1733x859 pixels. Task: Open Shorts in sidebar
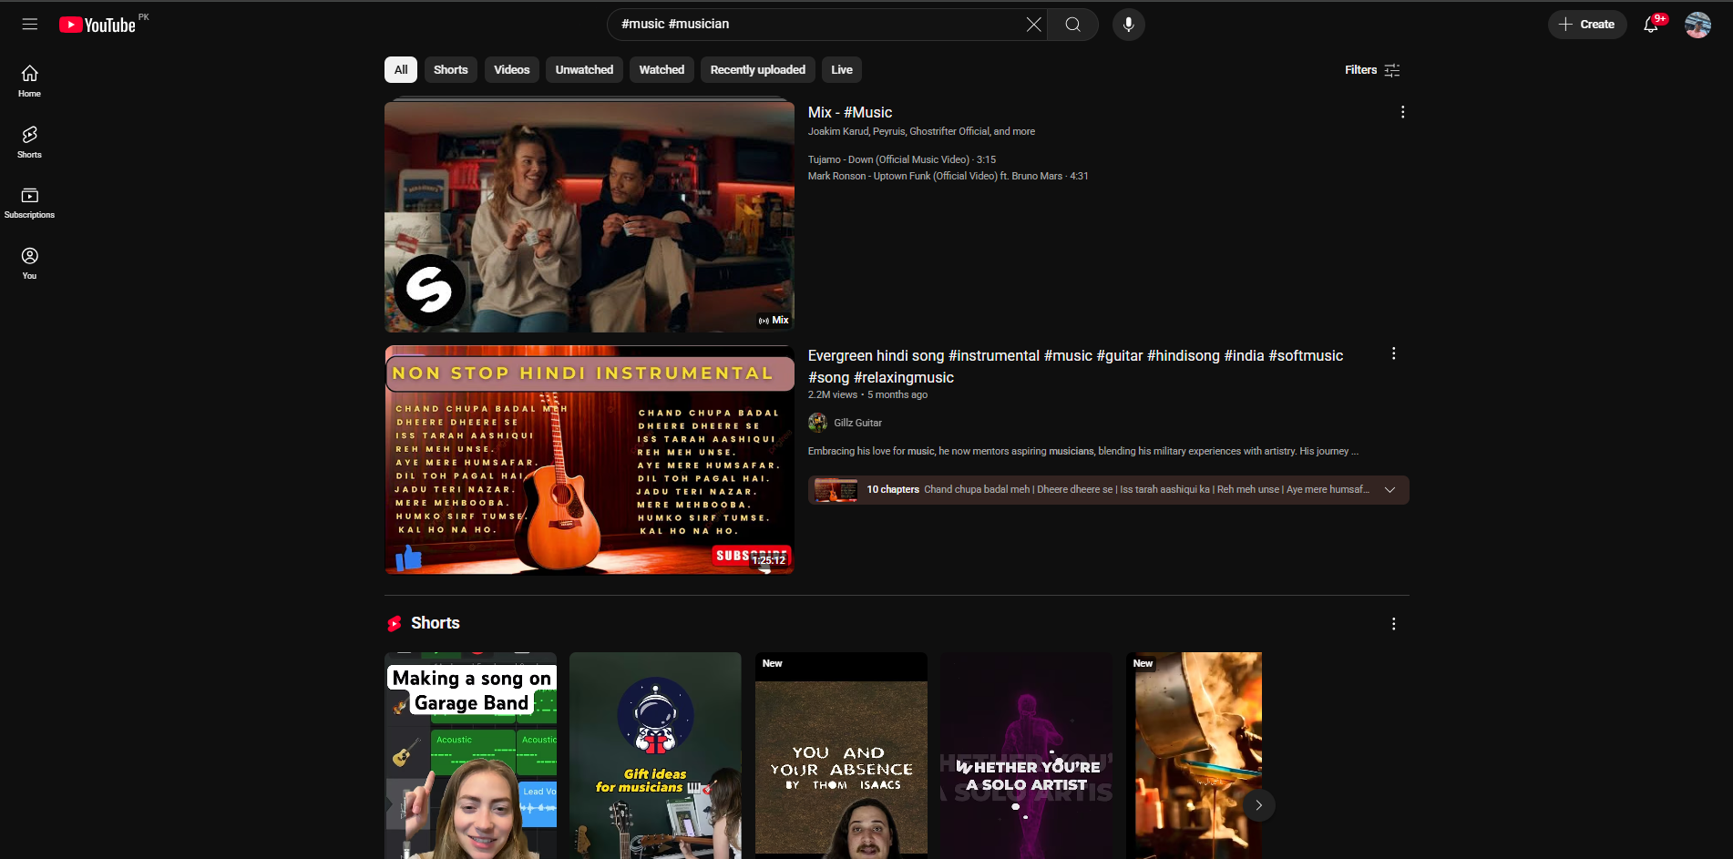tap(30, 142)
